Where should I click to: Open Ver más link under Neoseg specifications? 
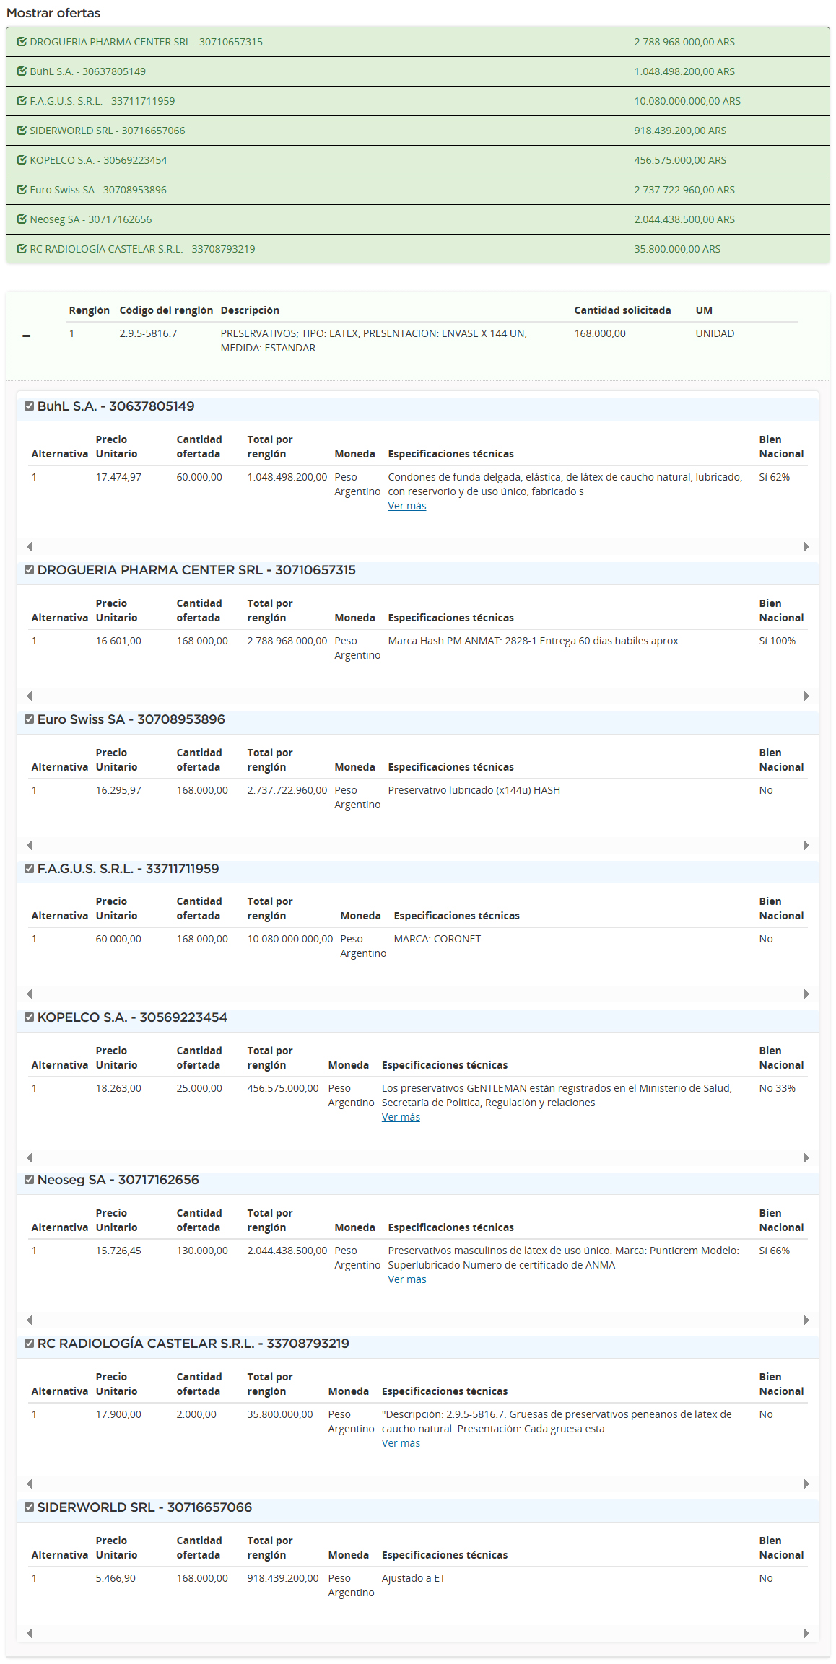406,1279
